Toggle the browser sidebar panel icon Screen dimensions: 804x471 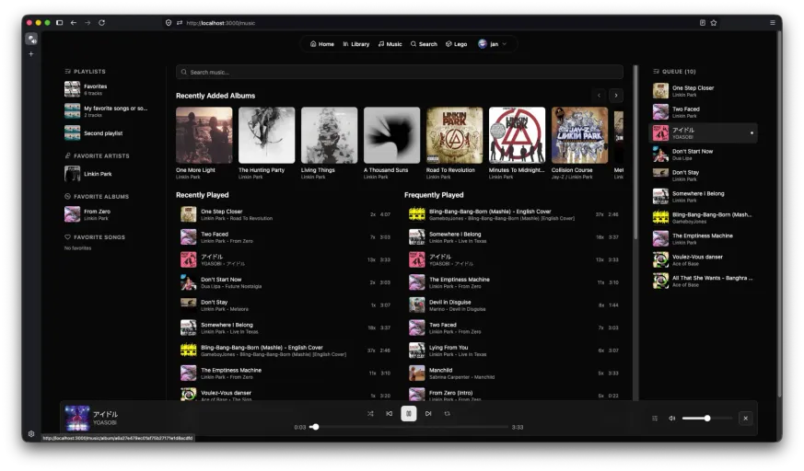point(60,22)
